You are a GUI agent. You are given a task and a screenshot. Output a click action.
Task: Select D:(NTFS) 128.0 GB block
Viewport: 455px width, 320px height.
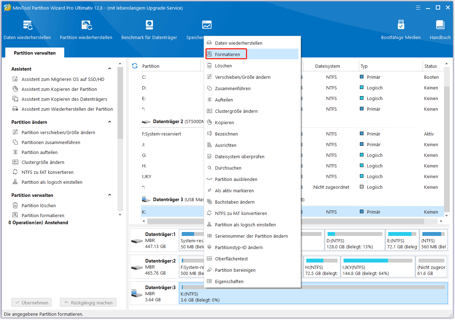pos(355,239)
